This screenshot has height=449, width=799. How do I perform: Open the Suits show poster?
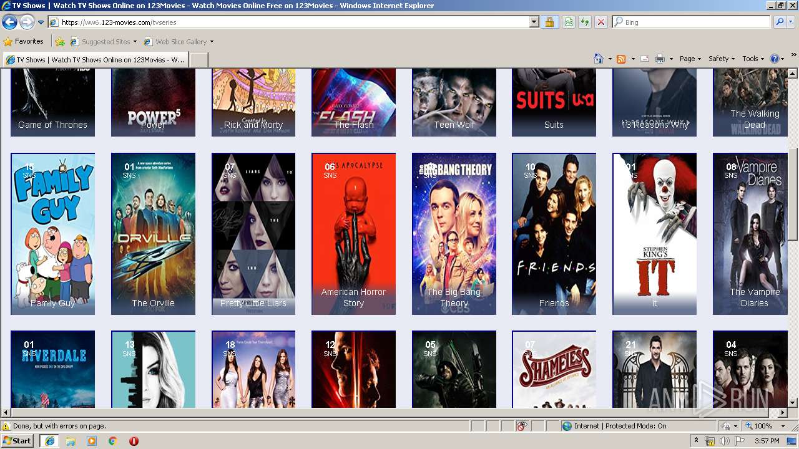coord(554,102)
